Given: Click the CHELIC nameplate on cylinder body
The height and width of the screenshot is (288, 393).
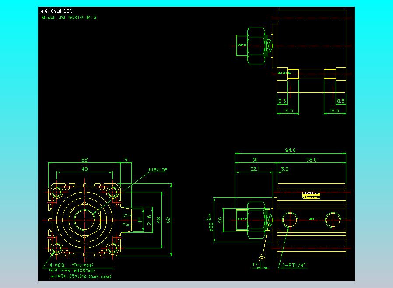Looking at the screenshot, I should click(312, 193).
